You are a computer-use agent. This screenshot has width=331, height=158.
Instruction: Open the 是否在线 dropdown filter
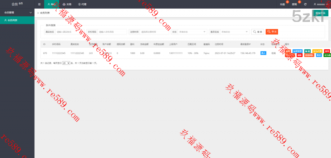[235, 32]
